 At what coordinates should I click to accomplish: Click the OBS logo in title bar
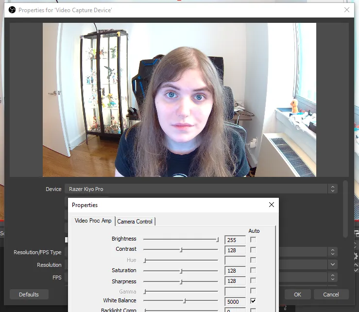(x=12, y=10)
